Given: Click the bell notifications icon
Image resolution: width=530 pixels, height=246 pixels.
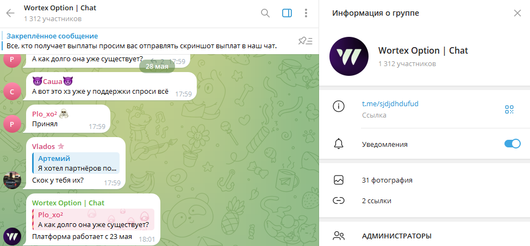Looking at the screenshot, I should click(x=338, y=144).
